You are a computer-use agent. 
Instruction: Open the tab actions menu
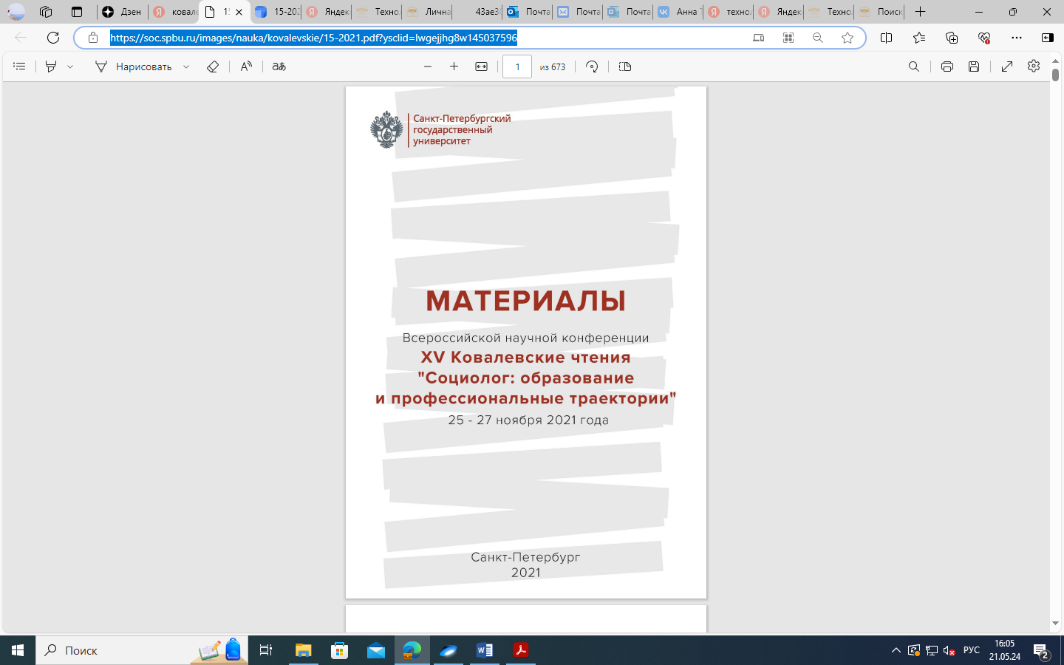tap(77, 12)
